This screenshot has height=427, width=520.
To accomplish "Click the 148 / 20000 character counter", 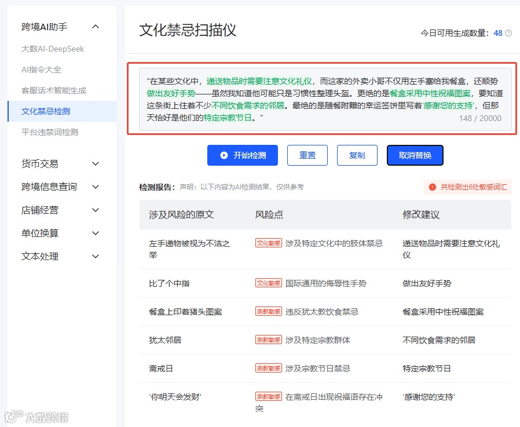I will [x=480, y=118].
